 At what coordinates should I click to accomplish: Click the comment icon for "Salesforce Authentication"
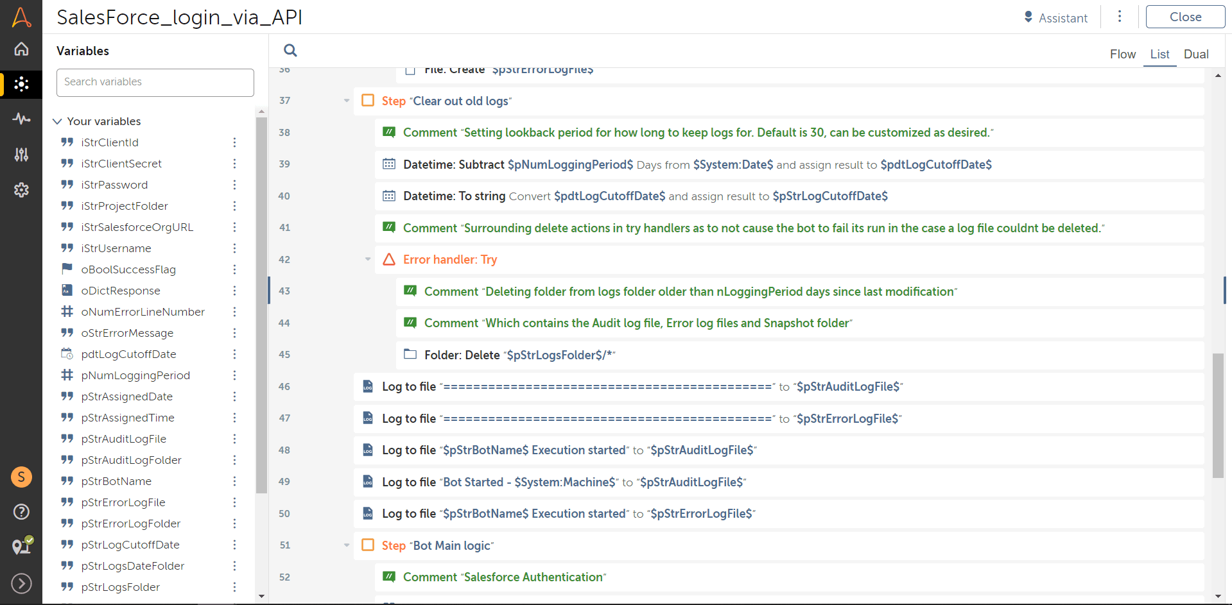coord(389,577)
